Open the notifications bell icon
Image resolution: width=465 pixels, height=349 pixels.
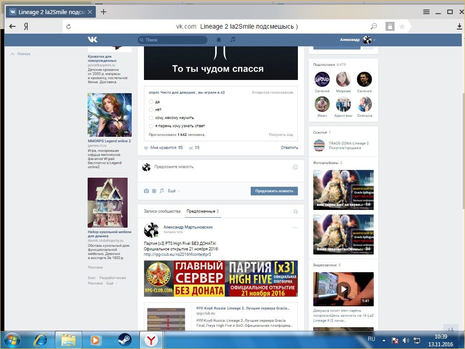[x=219, y=40]
